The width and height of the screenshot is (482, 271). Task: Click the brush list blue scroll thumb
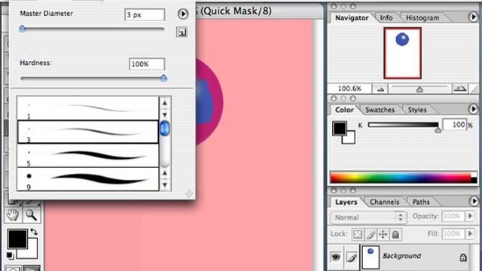[x=165, y=128]
